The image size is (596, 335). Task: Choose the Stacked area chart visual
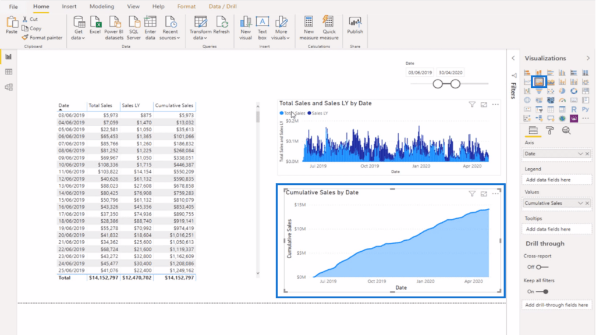[x=551, y=81]
